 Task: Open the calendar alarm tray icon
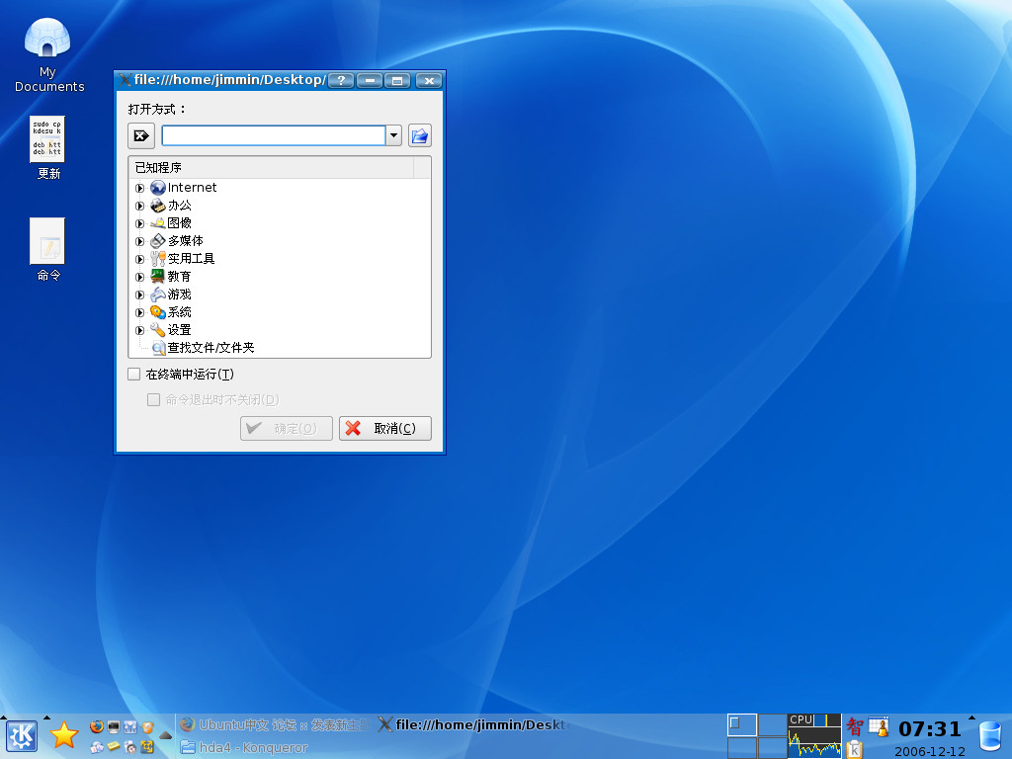879,726
